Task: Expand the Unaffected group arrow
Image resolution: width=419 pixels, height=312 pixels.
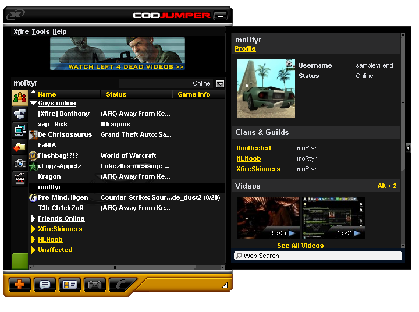Action: point(33,250)
